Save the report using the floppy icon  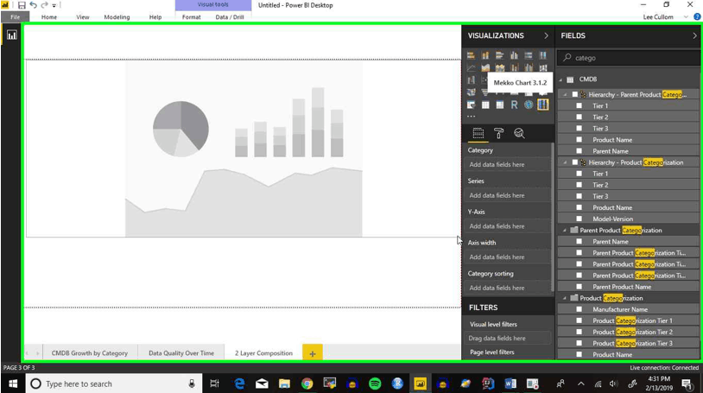tap(22, 5)
